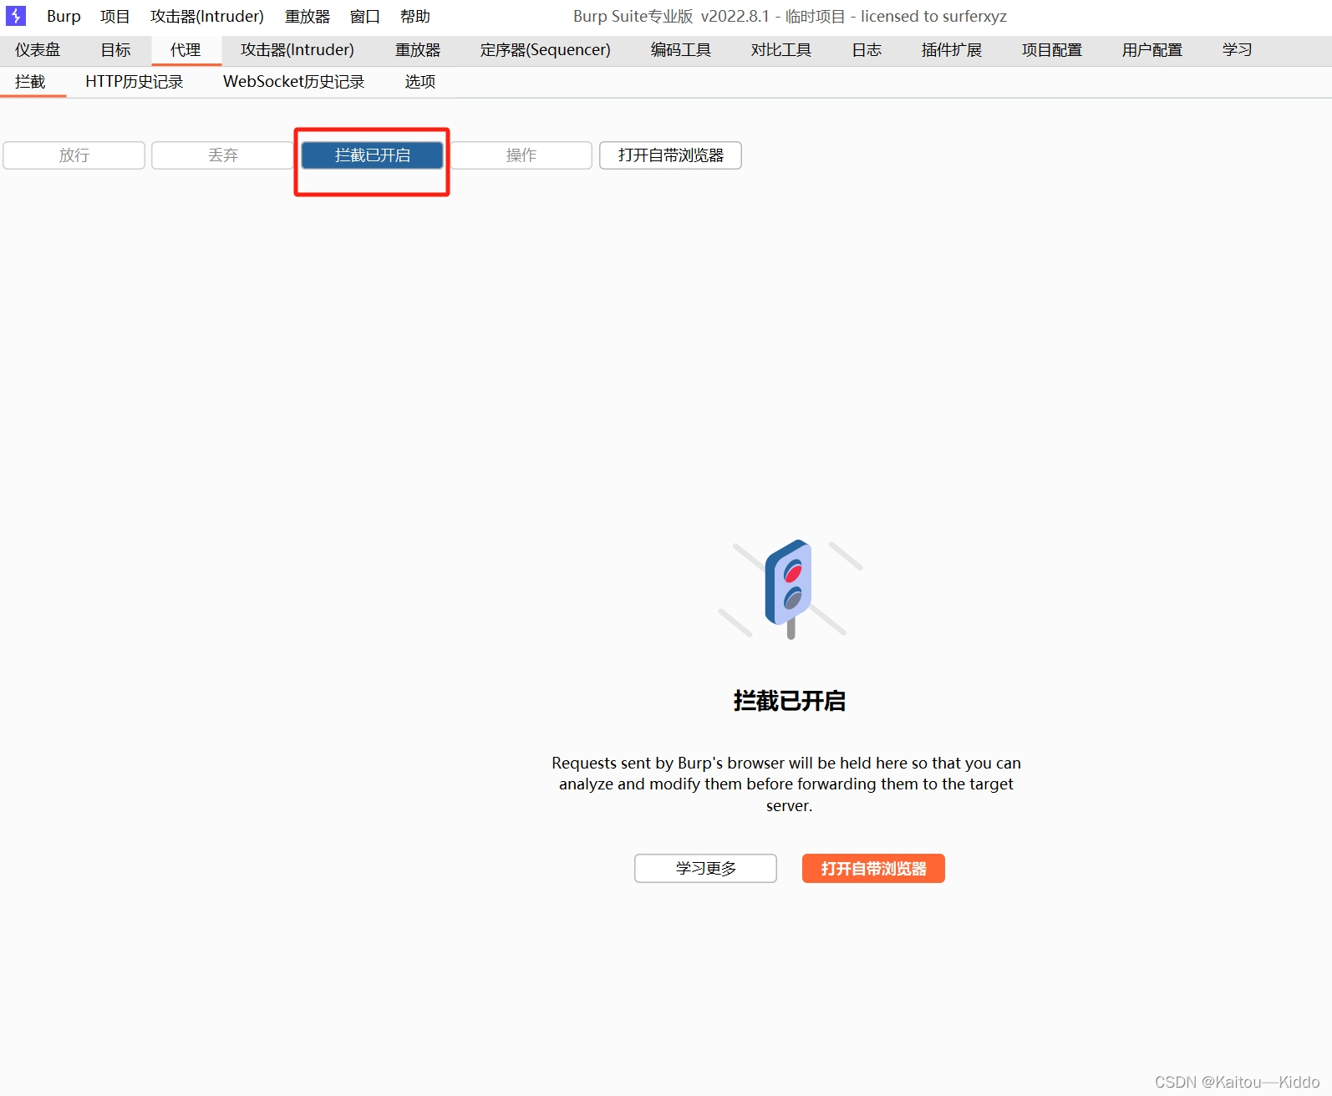Click the 放行 button

pos(74,155)
